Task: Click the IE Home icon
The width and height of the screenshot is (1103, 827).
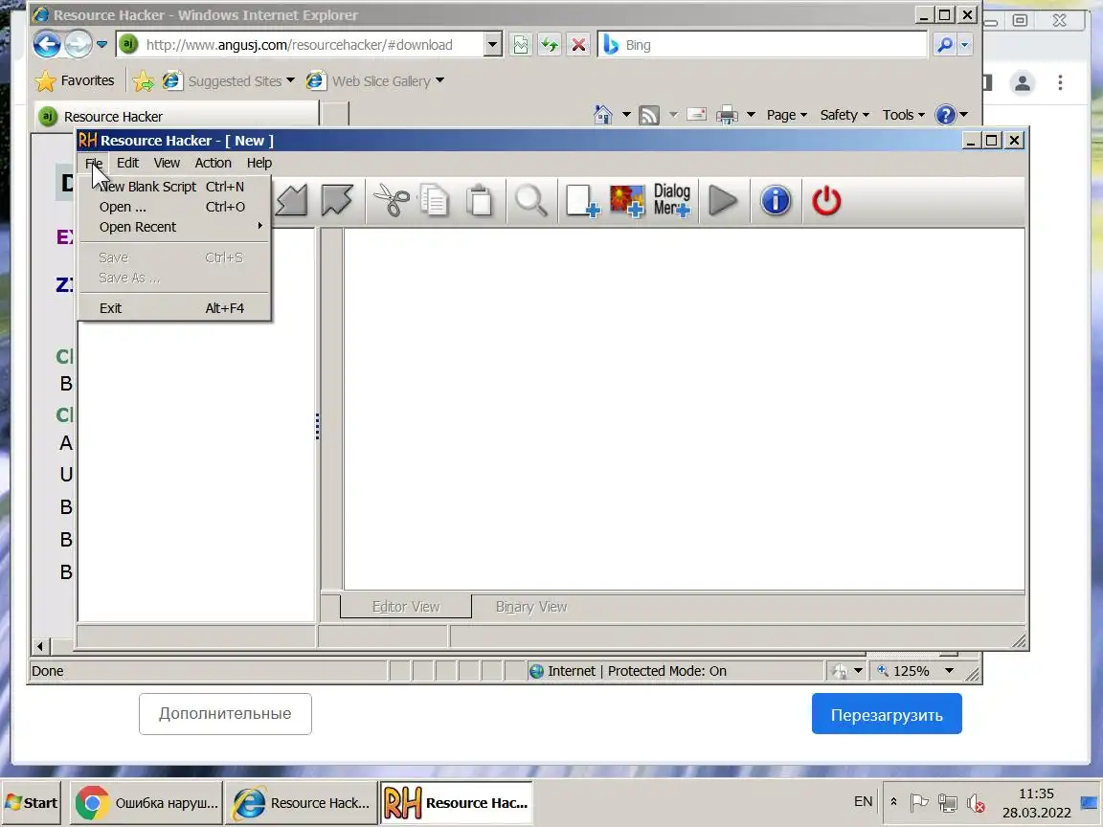Action: click(x=603, y=115)
